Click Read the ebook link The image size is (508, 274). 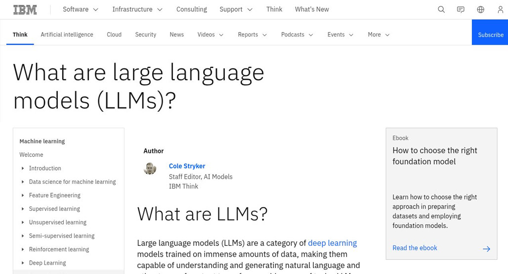(x=415, y=248)
